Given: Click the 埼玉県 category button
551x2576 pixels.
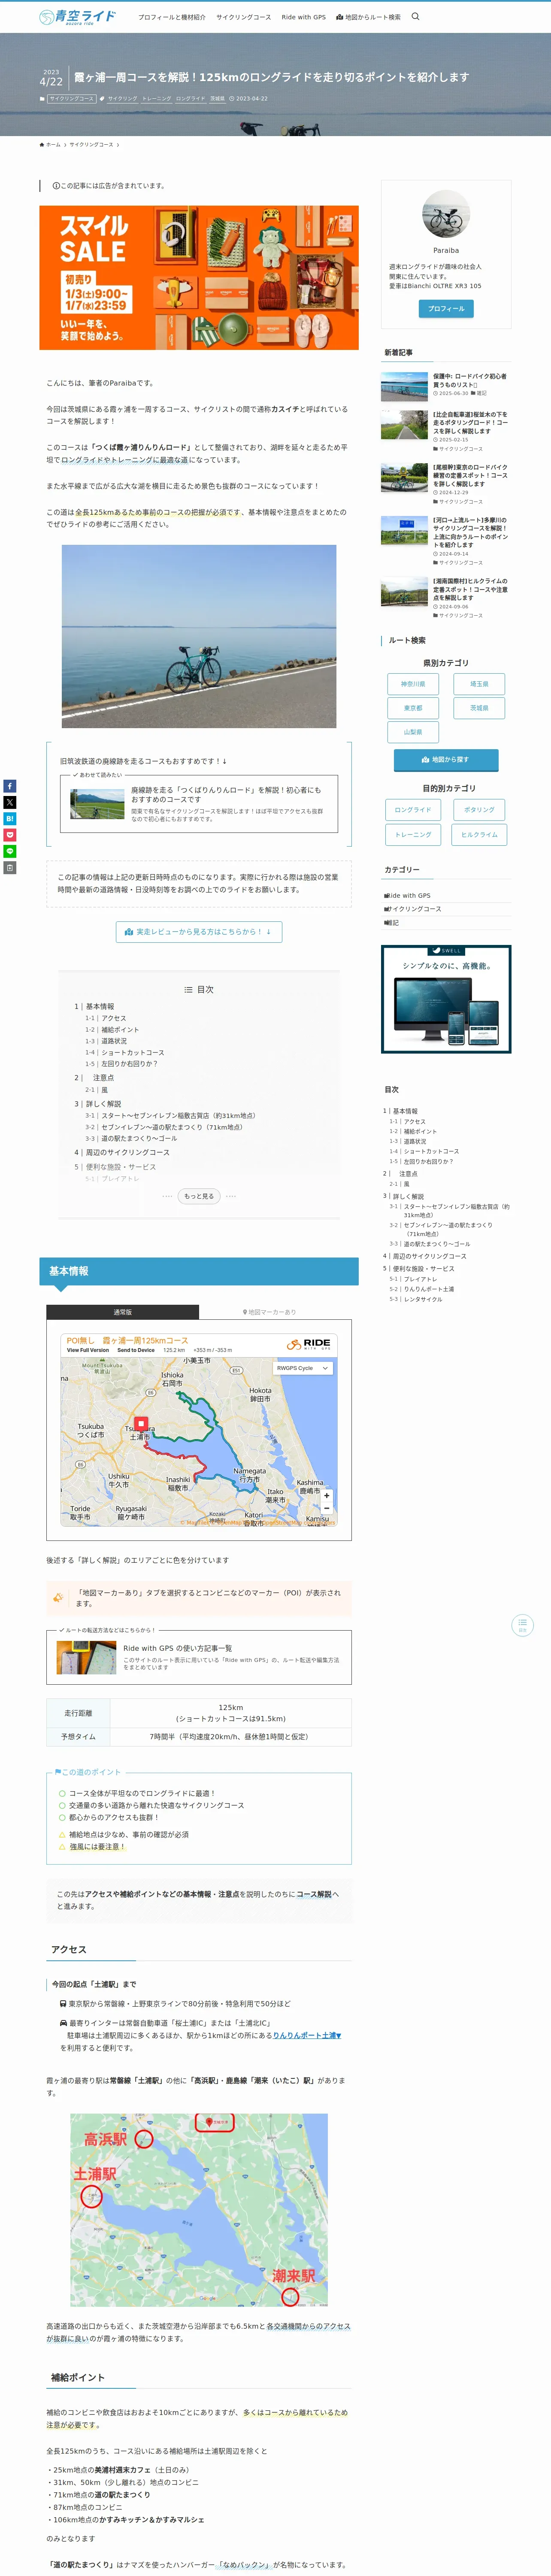Looking at the screenshot, I should [x=479, y=684].
